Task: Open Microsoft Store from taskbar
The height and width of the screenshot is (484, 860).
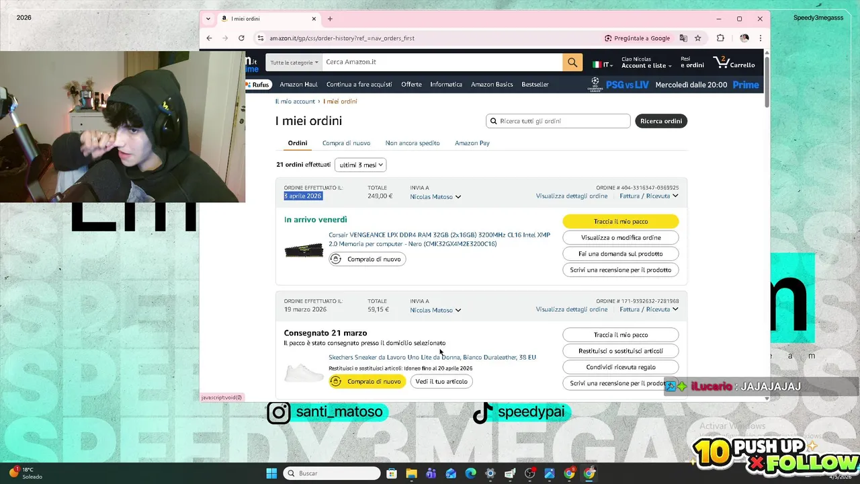Action: coord(392,473)
